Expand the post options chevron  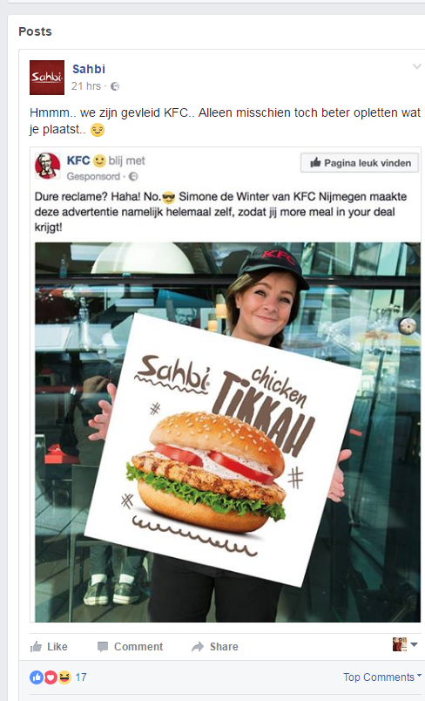click(416, 66)
